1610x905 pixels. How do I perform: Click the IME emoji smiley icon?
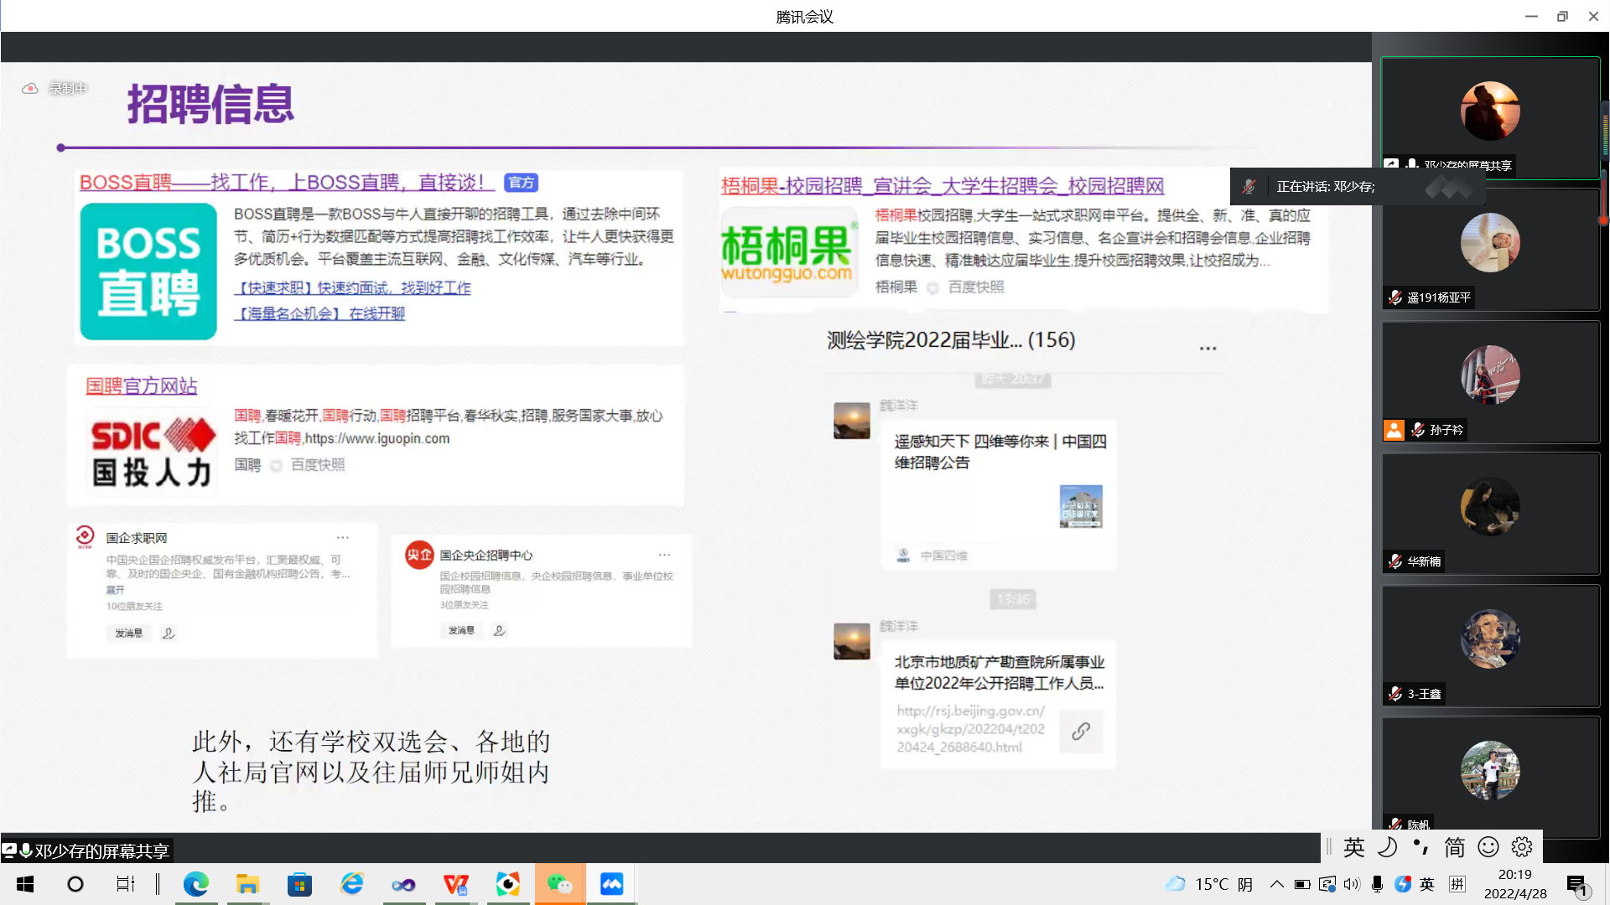click(x=1488, y=847)
